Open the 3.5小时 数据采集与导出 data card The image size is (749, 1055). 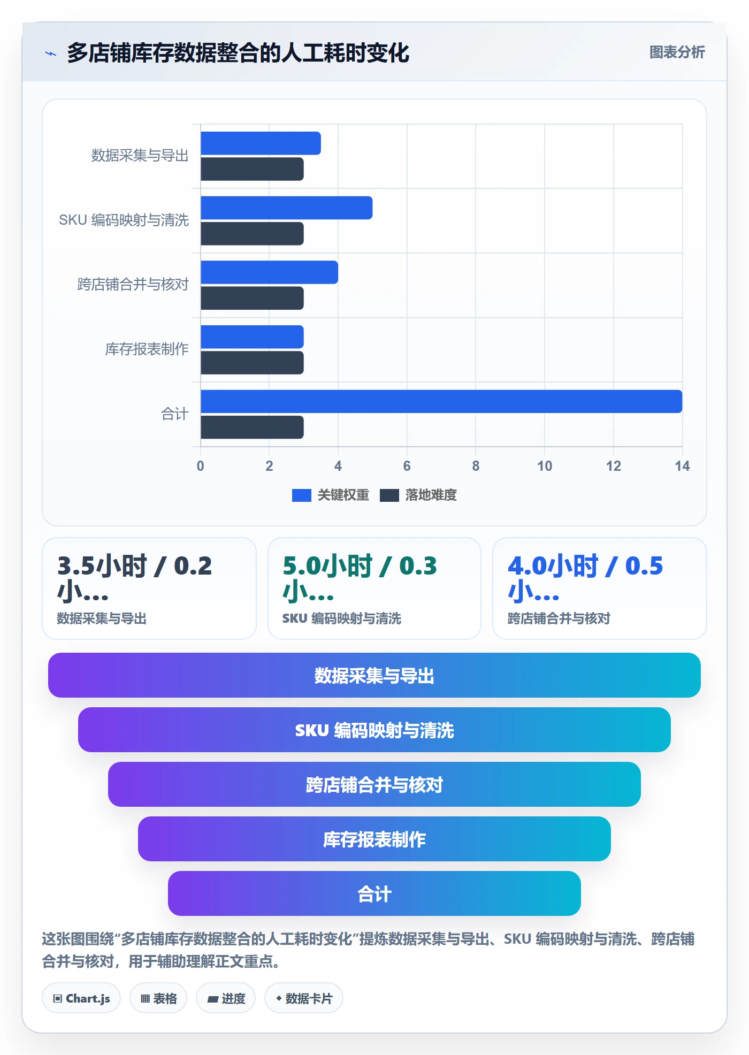point(149,588)
